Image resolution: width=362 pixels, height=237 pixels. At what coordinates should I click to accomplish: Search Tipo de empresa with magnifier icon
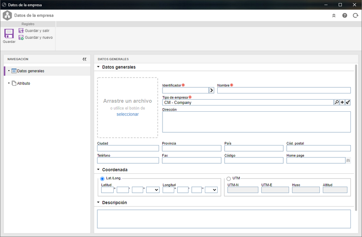click(x=337, y=102)
